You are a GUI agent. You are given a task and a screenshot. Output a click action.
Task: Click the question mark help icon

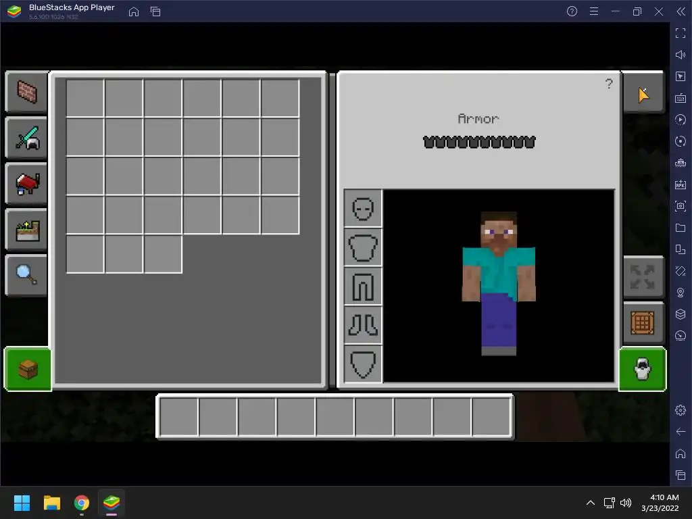click(609, 83)
